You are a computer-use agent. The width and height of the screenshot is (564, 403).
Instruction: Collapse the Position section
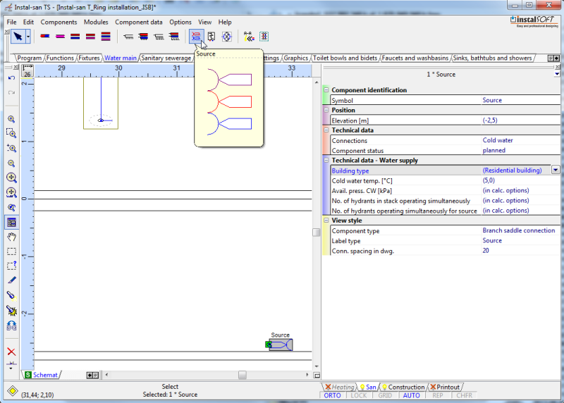tap(326, 110)
